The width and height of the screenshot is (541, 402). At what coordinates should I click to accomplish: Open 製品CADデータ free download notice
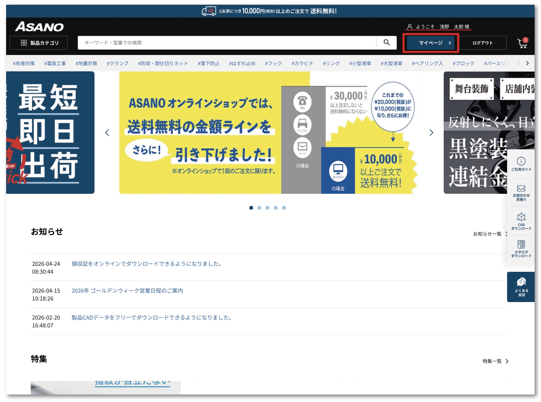tap(152, 318)
